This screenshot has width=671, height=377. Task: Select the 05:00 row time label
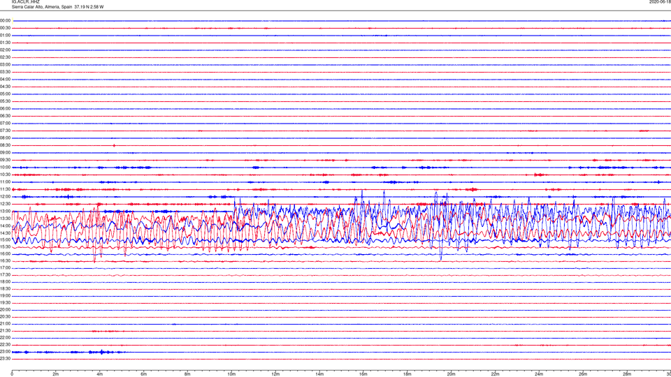point(5,94)
